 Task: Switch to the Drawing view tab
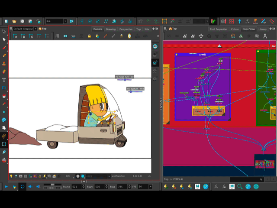(x=111, y=29)
